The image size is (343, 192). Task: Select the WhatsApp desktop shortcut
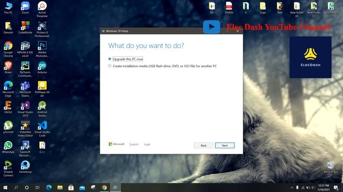pos(8,147)
